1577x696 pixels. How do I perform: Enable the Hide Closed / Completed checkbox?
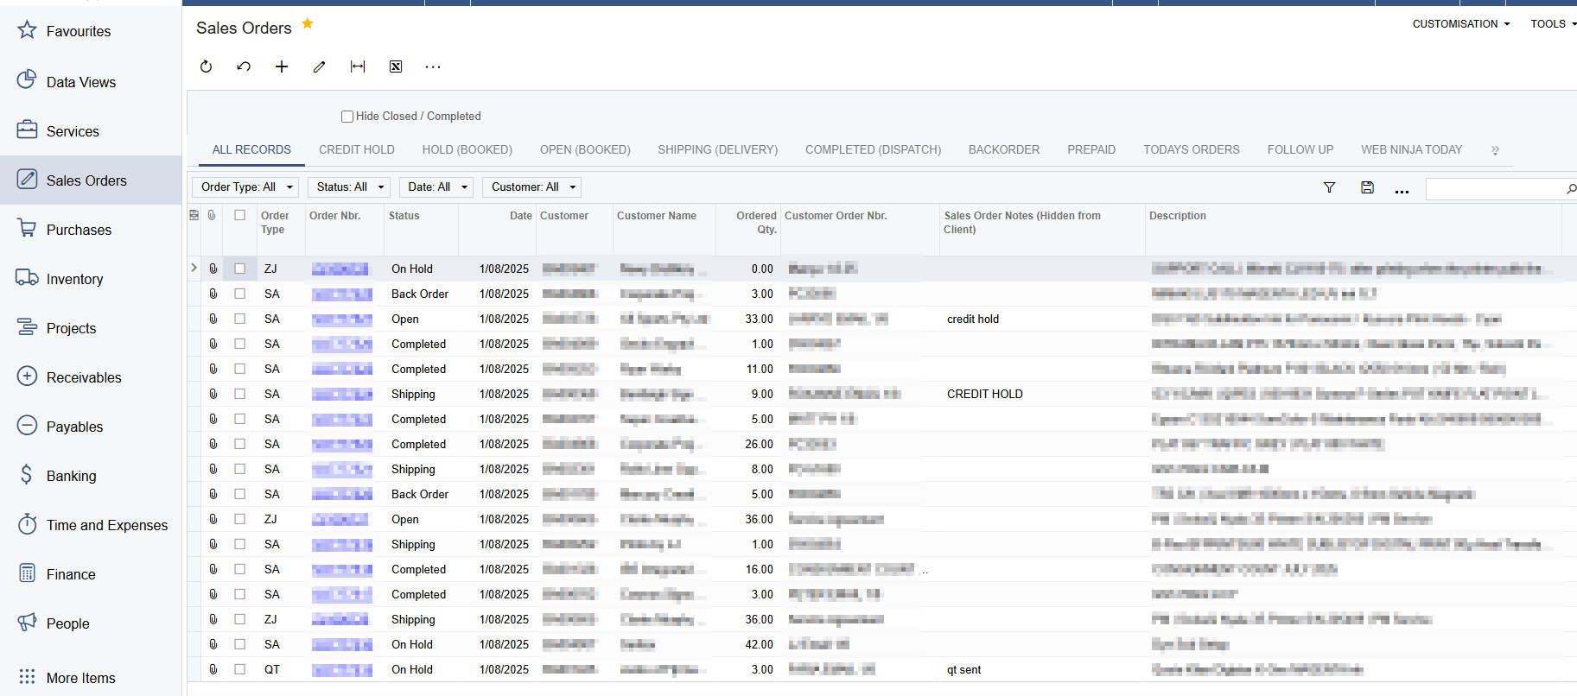click(x=347, y=117)
